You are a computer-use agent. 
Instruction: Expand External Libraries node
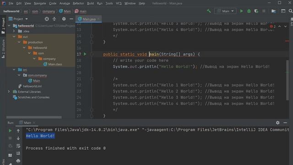9,92
